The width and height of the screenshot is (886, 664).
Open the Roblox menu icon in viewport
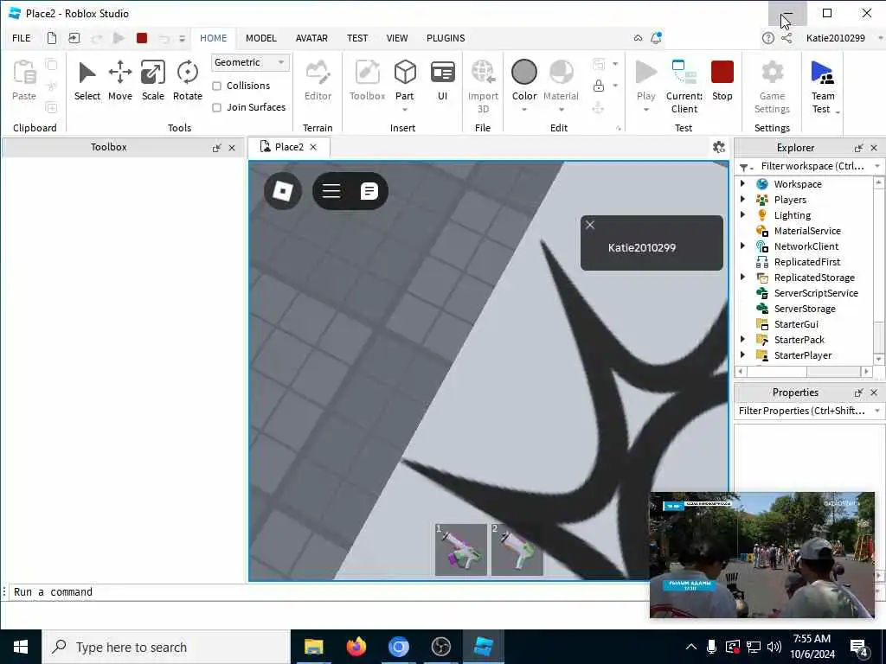pyautogui.click(x=283, y=191)
